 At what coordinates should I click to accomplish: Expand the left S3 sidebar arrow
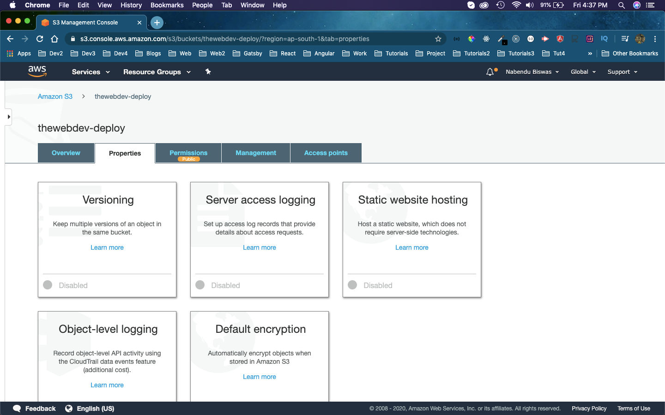(8, 117)
